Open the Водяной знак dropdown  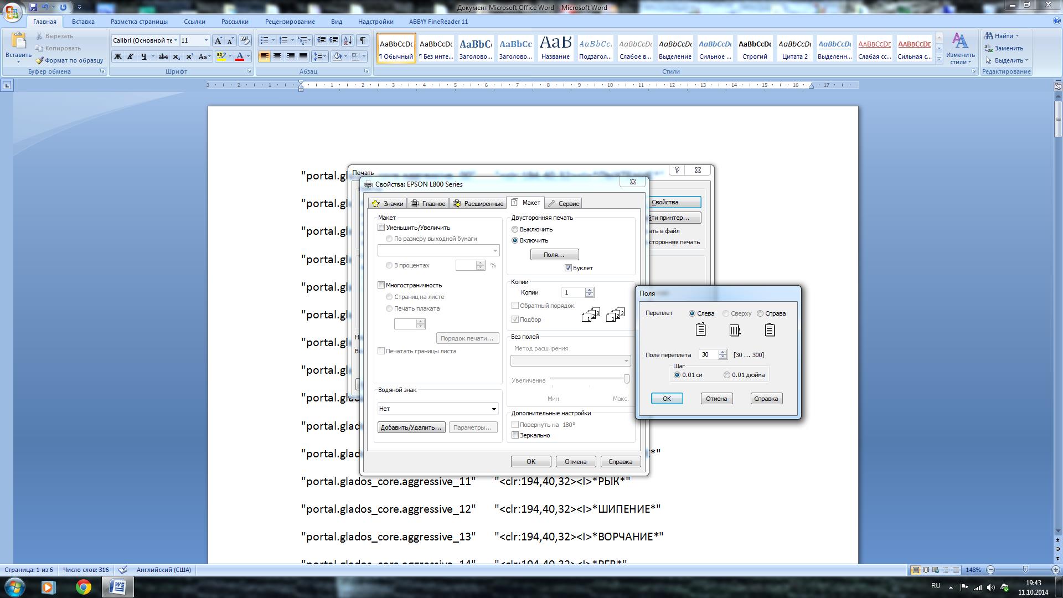[438, 409]
